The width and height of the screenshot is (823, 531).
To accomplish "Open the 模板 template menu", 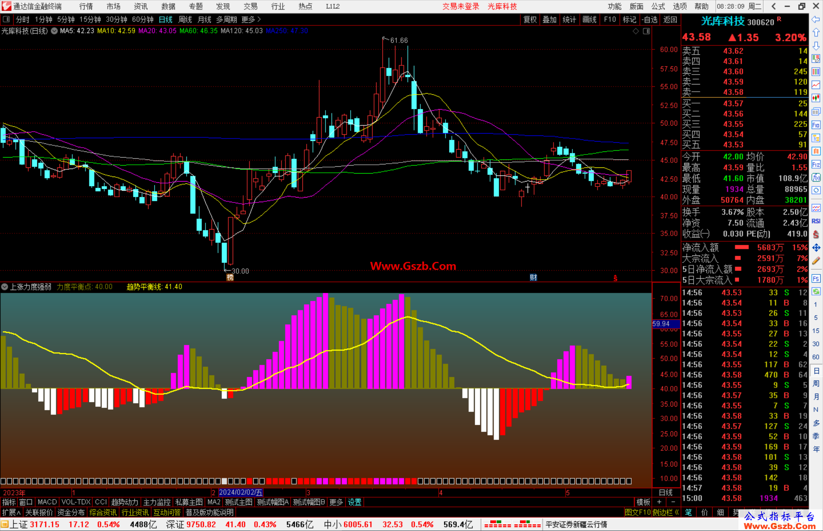I will (x=644, y=502).
